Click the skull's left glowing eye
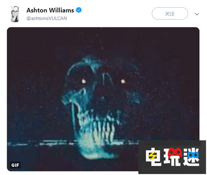Viewport: 207px width, 175px height. tap(84, 81)
